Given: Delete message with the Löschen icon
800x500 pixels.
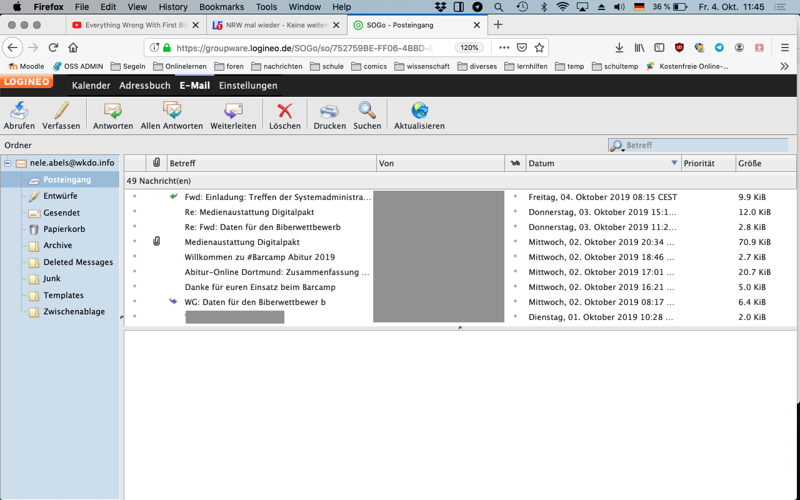Looking at the screenshot, I should [x=285, y=111].
